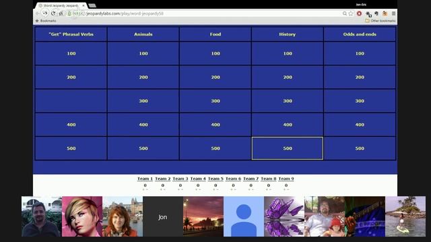This screenshot has width=431, height=242.
Task: Select History for 100
Action: click(x=288, y=54)
